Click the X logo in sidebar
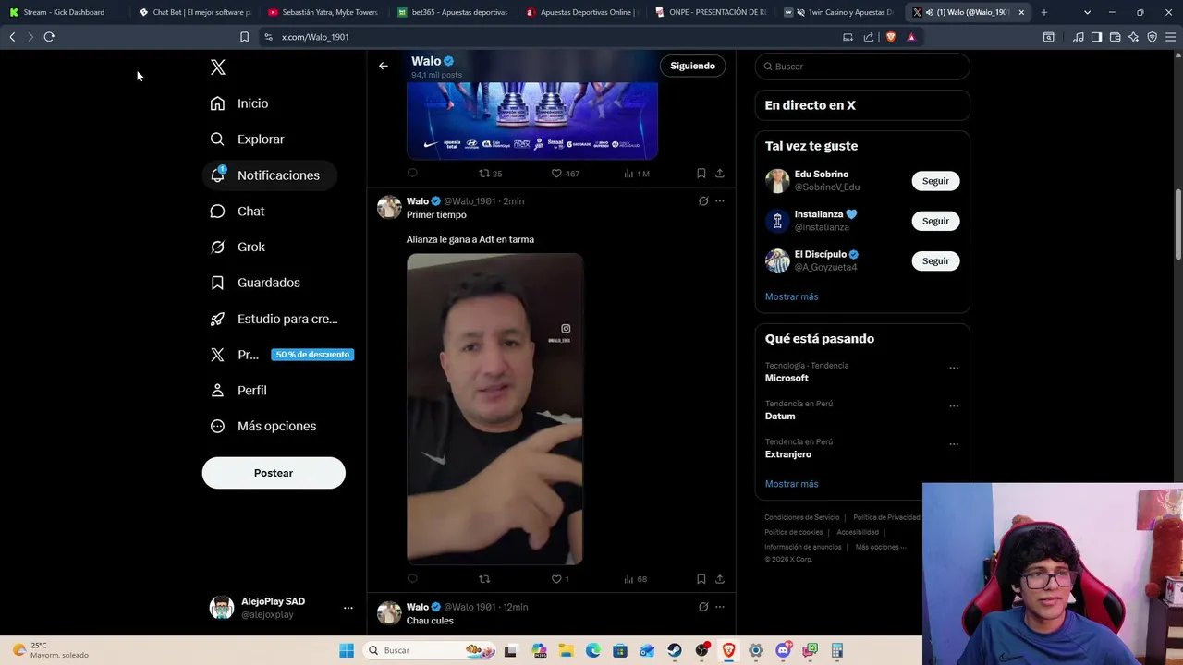The height and width of the screenshot is (665, 1183). (218, 67)
